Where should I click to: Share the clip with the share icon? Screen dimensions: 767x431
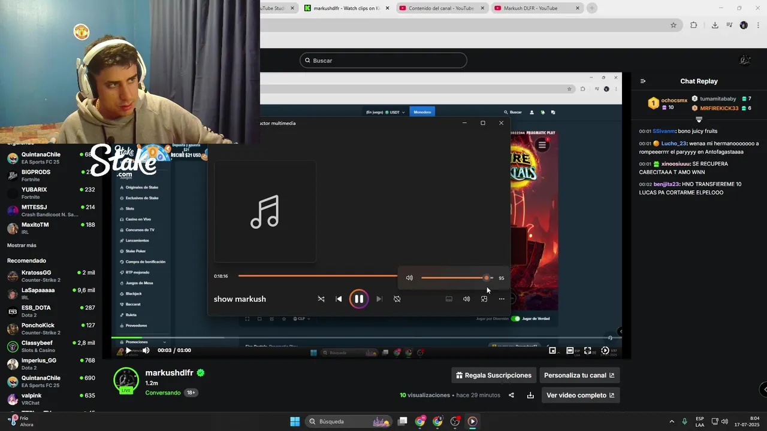coord(511,395)
